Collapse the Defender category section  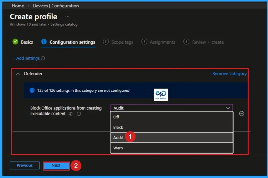point(18,74)
